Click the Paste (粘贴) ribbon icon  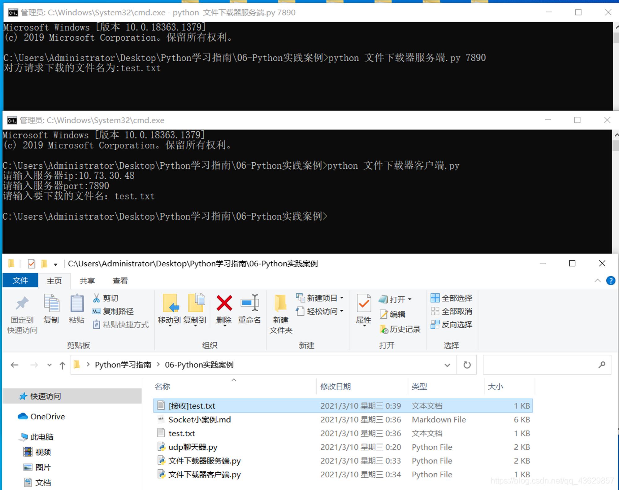click(77, 303)
